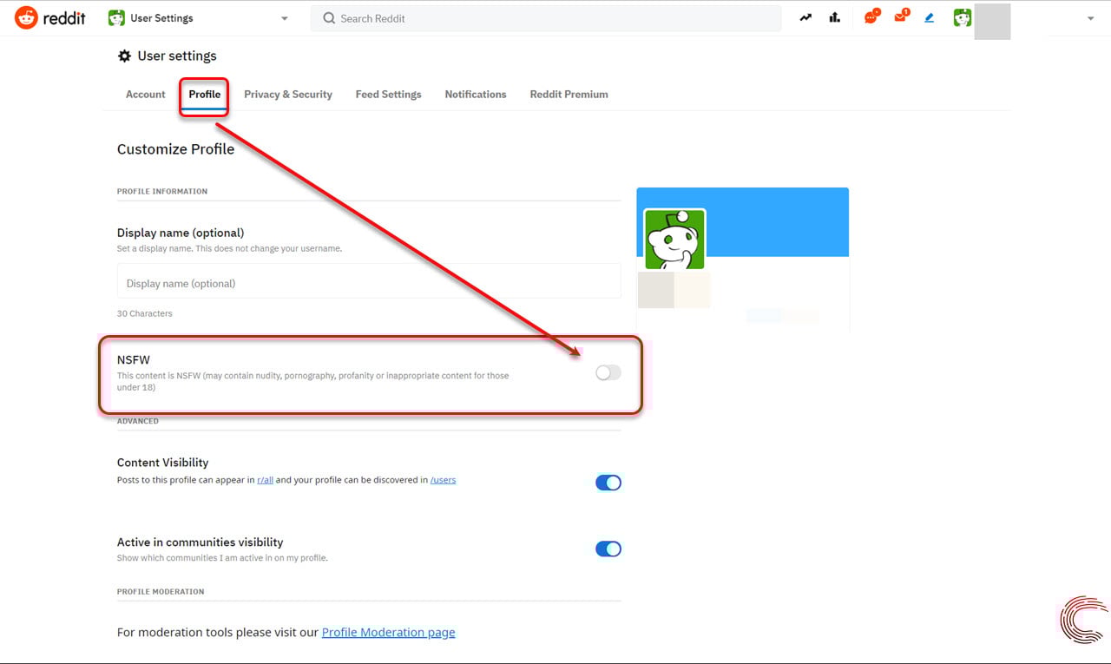Click the search magnifier icon
Image resolution: width=1111 pixels, height=664 pixels.
pyautogui.click(x=329, y=18)
